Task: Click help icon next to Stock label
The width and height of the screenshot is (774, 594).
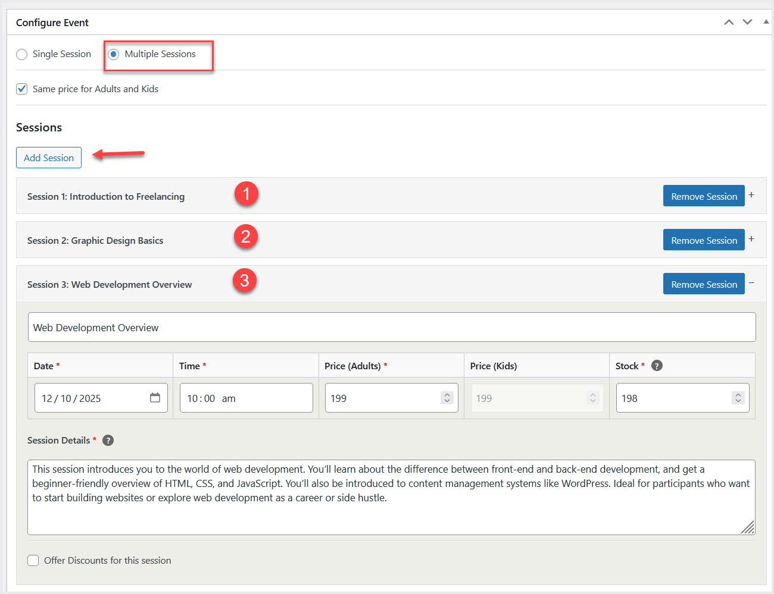Action: (657, 366)
